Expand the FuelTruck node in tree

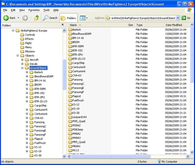[27, 143]
